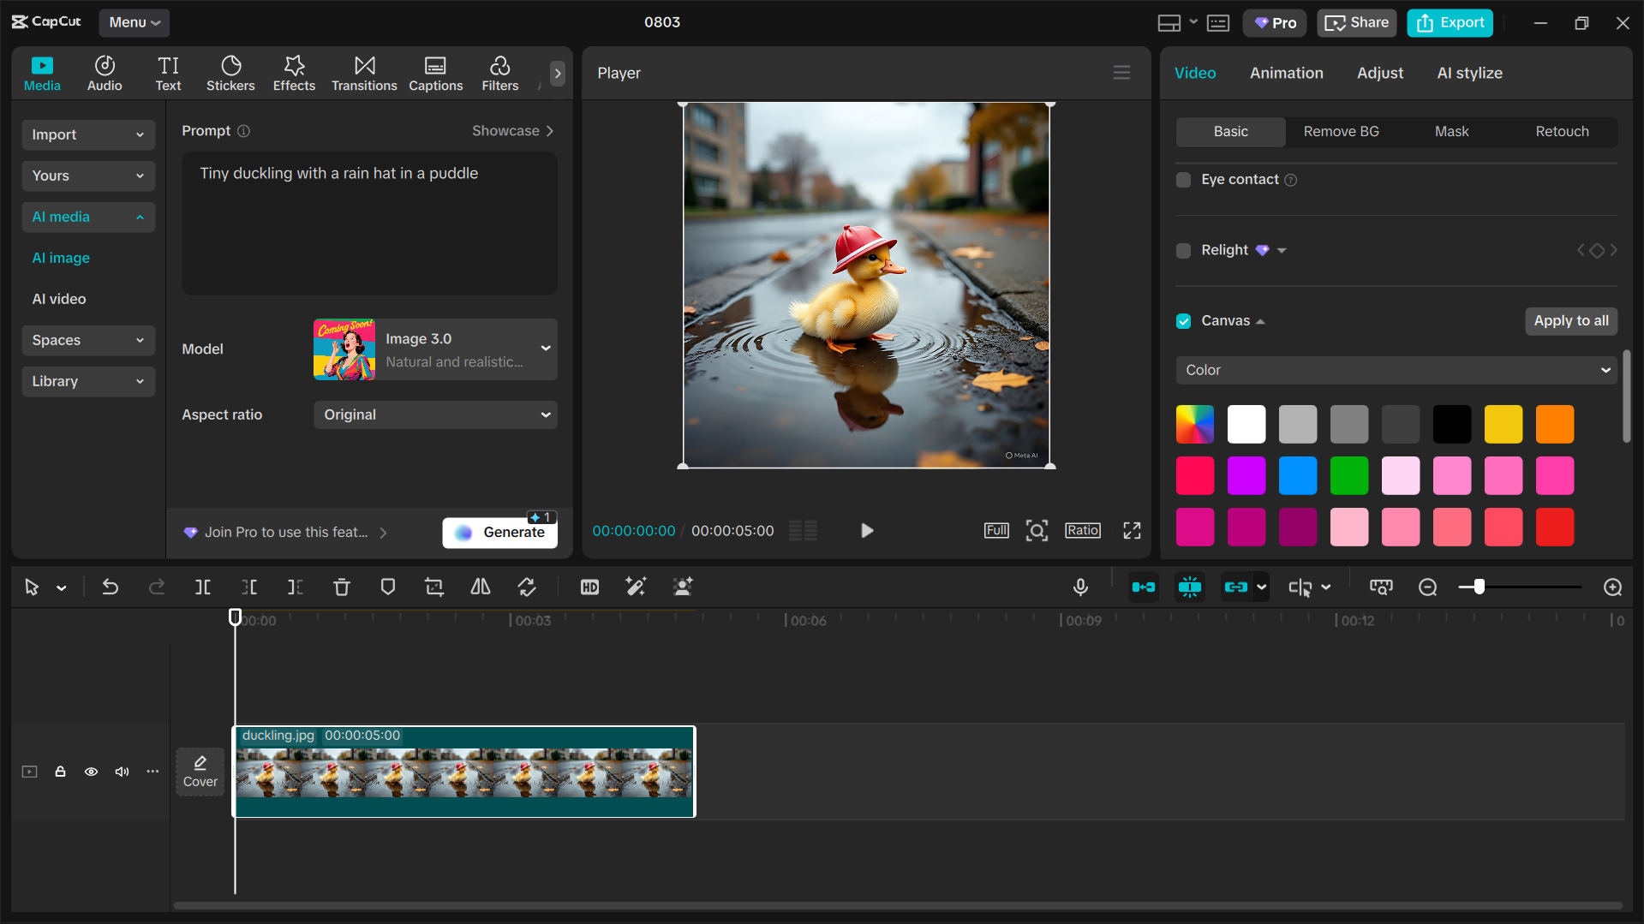
Task: Open the Menu dropdown at top left
Action: click(x=134, y=23)
